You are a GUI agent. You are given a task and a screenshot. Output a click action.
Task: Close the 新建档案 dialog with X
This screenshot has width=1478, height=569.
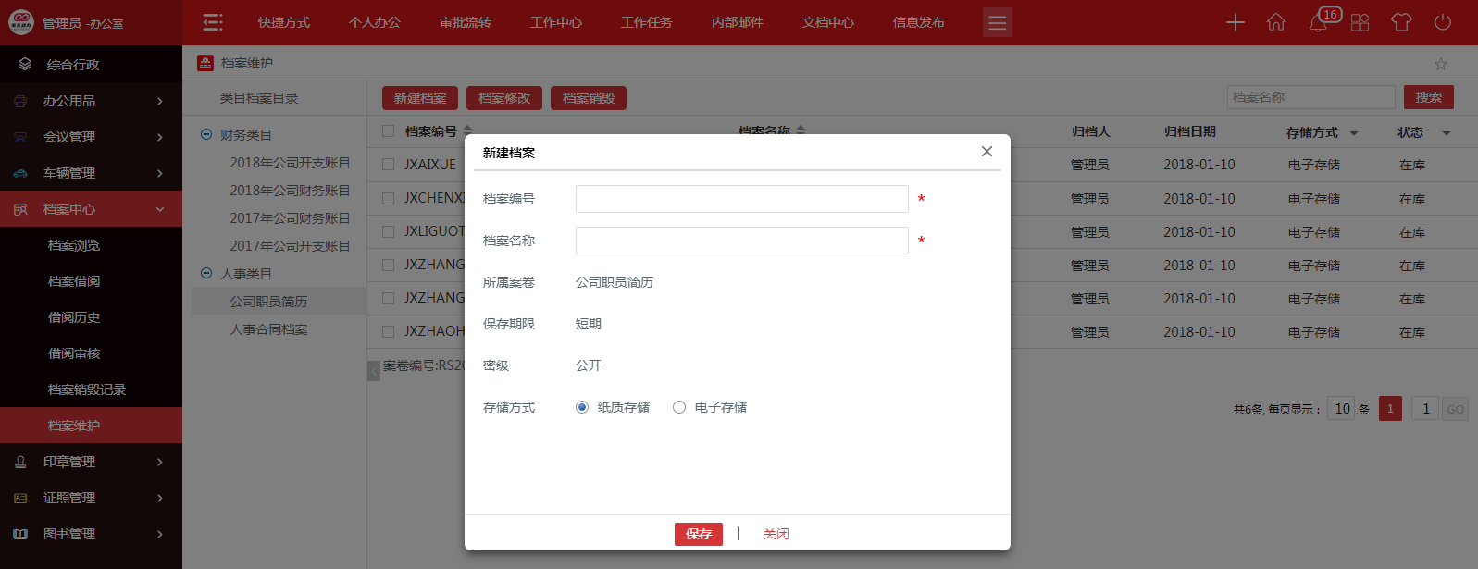(987, 152)
